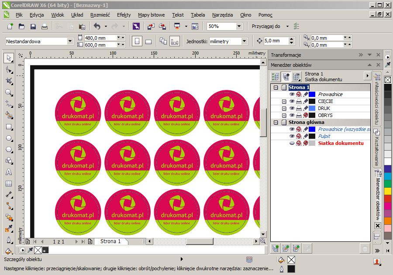Edit the nudge distance field 5,0 mm
This screenshot has width=393, height=275.
point(276,41)
